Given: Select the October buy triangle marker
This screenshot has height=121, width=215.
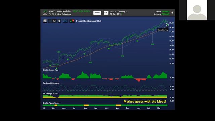Looking at the screenshot, I should [x=109, y=48].
